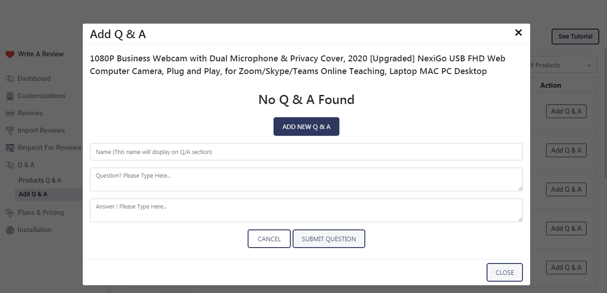Click the Reviews sidebar icon
Viewport: 607px width, 293px height.
coord(10,113)
